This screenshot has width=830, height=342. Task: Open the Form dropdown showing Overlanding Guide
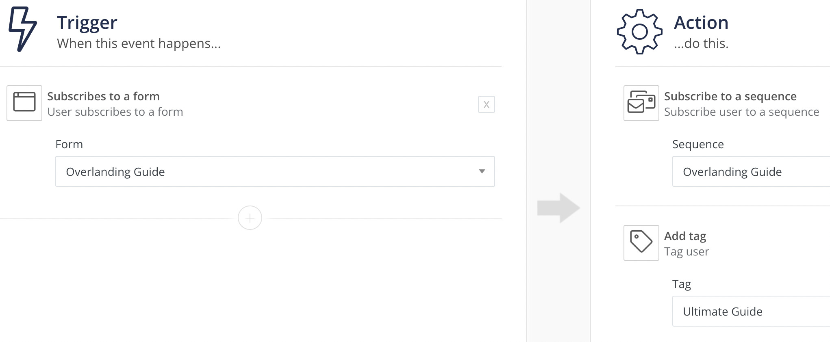point(275,171)
